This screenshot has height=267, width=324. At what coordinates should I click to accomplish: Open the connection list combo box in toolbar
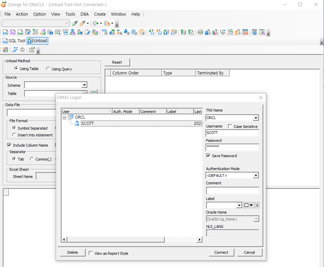pyautogui.click(x=36, y=23)
